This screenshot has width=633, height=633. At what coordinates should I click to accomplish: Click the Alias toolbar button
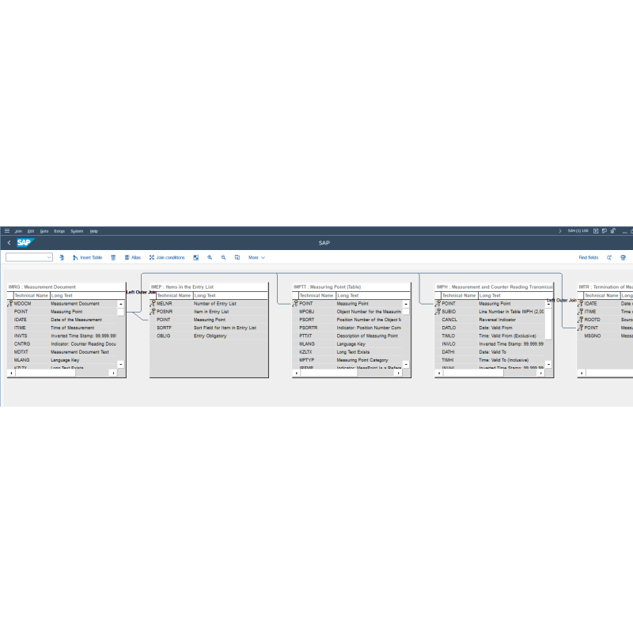click(x=132, y=257)
